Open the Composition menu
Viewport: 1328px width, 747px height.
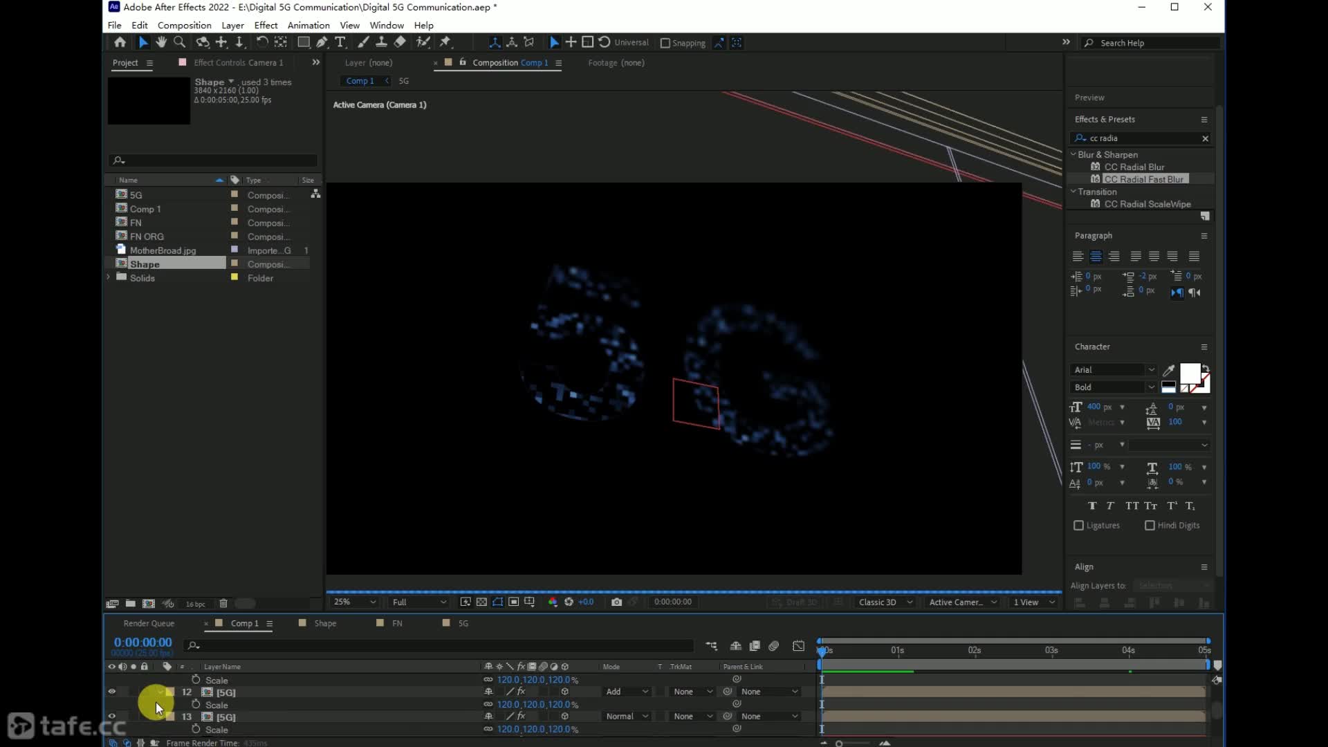pos(184,25)
